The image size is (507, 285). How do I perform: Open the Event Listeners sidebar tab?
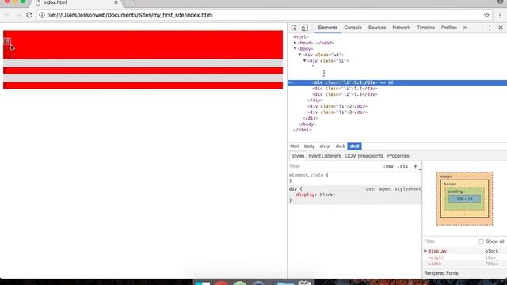coord(325,156)
